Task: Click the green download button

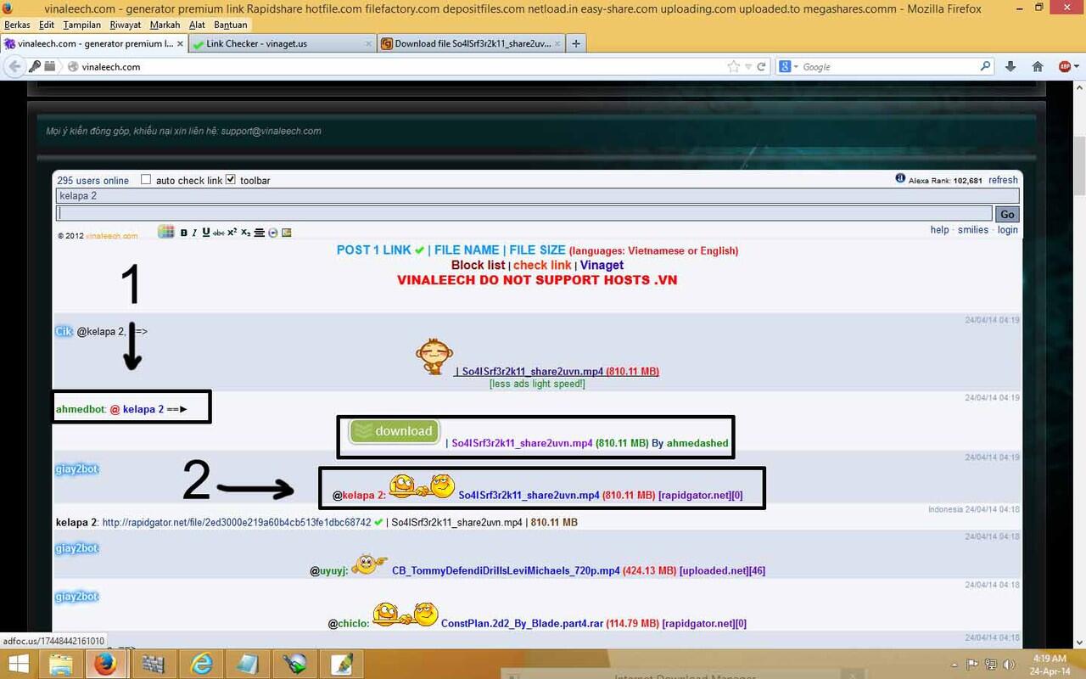Action: click(x=395, y=431)
